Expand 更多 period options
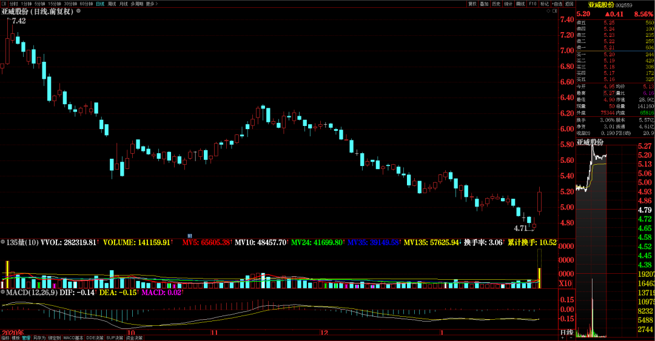This screenshot has height=341, width=655. click(152, 4)
